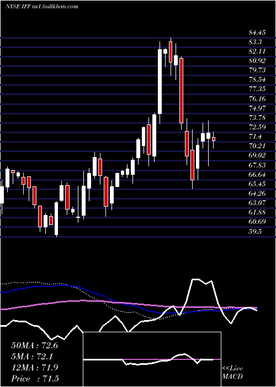Click the '<<Live MACD' label
This screenshot has width=276, height=387.
pyautogui.click(x=232, y=372)
